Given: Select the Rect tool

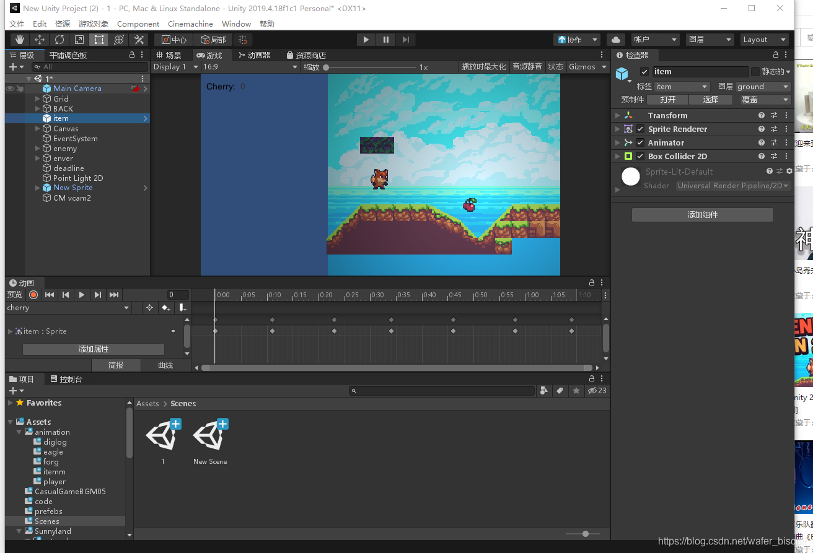Looking at the screenshot, I should (x=99, y=40).
